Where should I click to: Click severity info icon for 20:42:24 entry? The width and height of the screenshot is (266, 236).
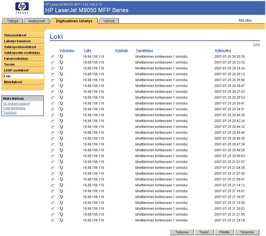(61, 121)
